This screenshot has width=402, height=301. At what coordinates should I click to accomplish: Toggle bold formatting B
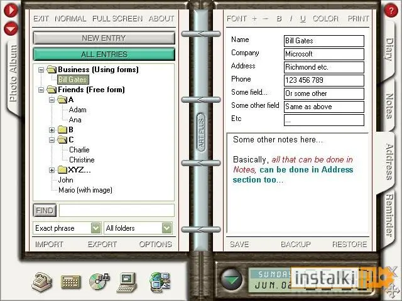(279, 19)
